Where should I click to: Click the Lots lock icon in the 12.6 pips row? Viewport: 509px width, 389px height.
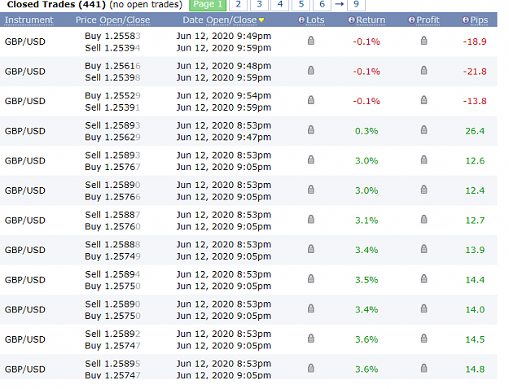[x=311, y=160]
